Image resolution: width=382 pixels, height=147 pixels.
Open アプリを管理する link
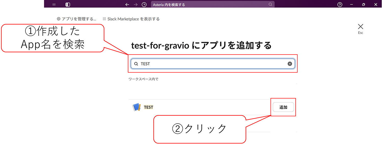(x=76, y=19)
